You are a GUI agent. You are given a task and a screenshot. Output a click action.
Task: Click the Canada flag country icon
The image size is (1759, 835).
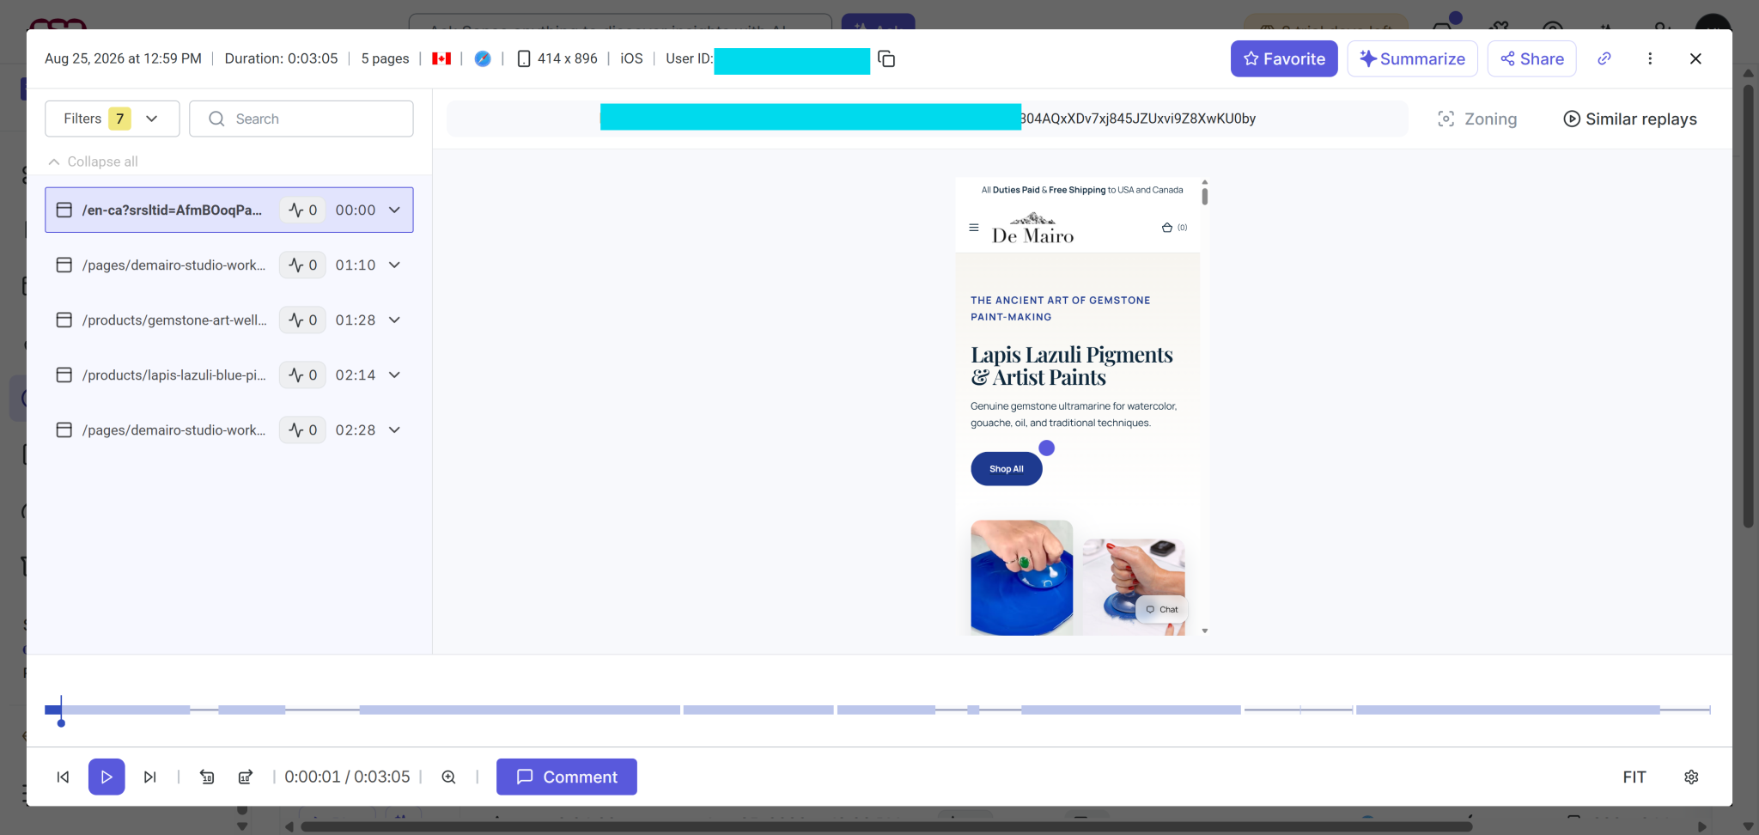[441, 58]
